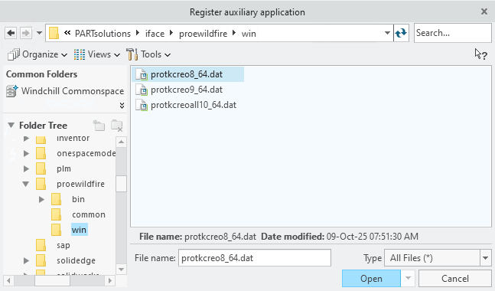Click the Refresh icon

401,33
